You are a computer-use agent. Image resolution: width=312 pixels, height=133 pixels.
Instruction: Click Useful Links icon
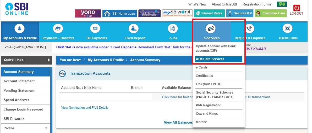pos(288,28)
